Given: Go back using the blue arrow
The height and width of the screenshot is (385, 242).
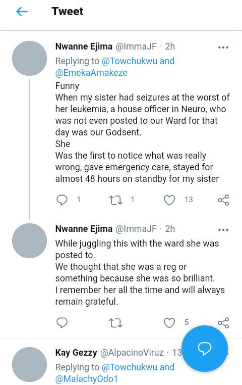Looking at the screenshot, I should 22,12.
